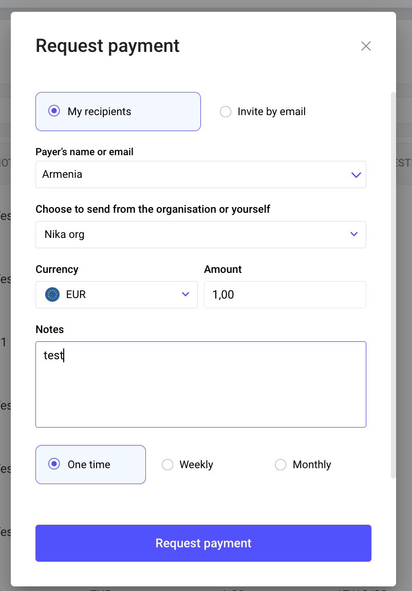Image resolution: width=412 pixels, height=591 pixels.
Task: Select the My recipients option
Action: pyautogui.click(x=54, y=111)
